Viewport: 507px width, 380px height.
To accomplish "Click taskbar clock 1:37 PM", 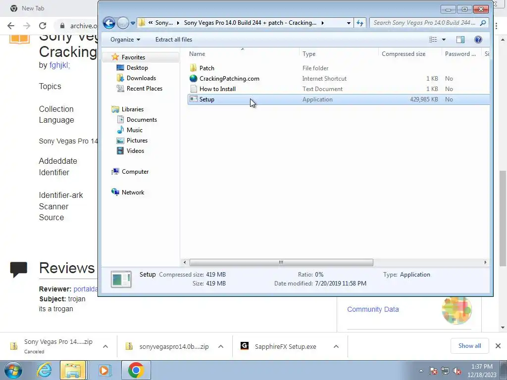I will click(482, 371).
